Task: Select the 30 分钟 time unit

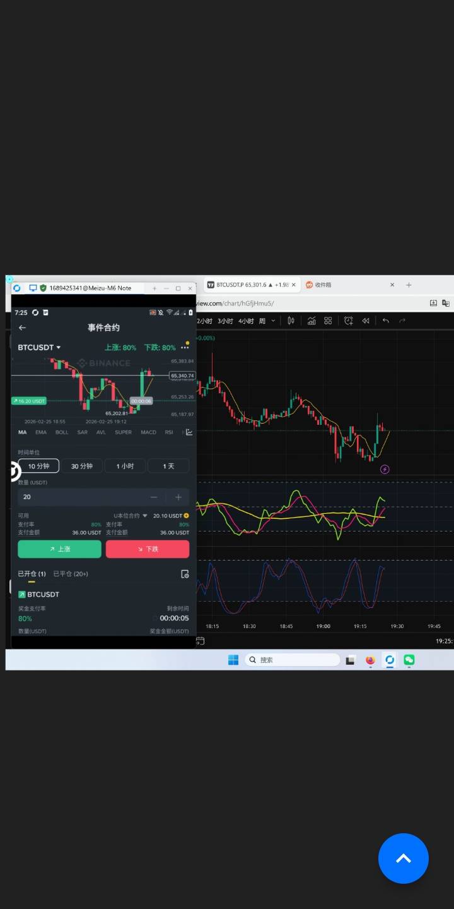Action: [x=82, y=466]
